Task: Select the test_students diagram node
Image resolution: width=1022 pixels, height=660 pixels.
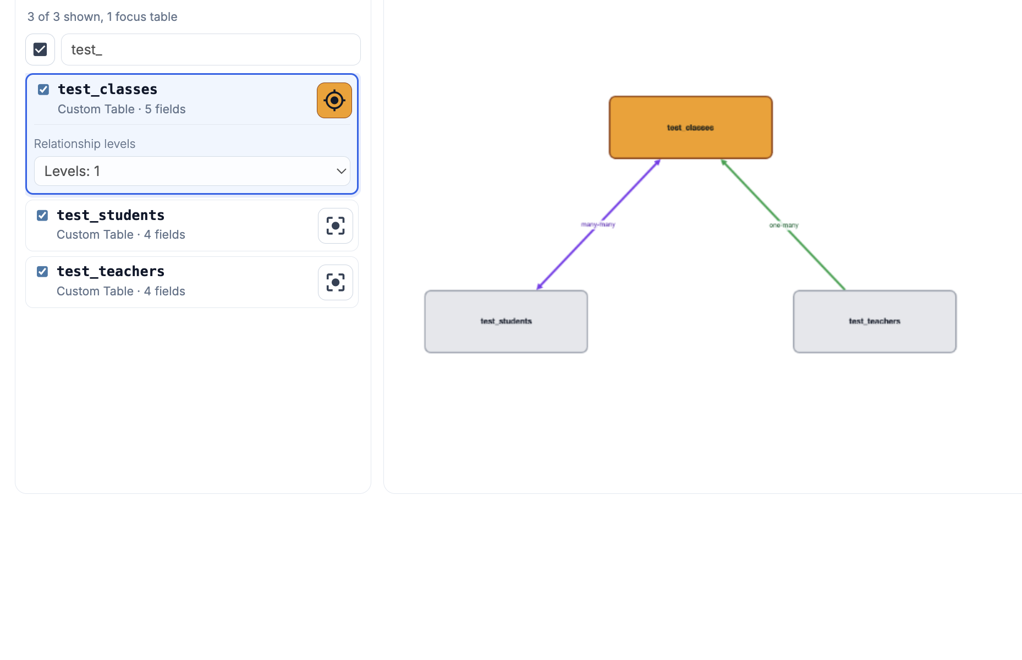Action: [506, 322]
